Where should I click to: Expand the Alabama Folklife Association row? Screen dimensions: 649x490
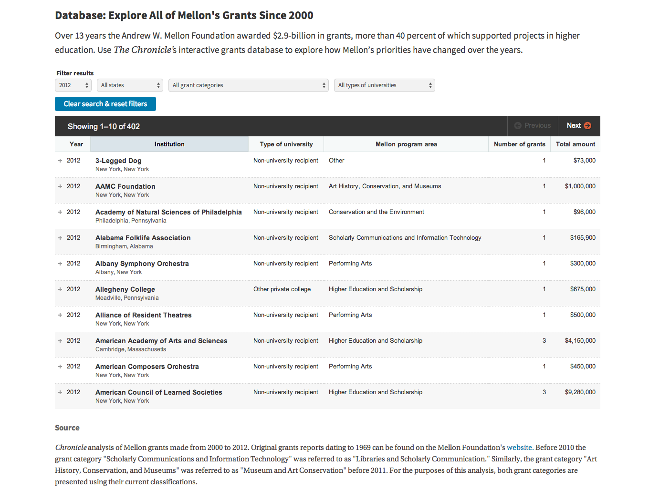click(x=60, y=238)
